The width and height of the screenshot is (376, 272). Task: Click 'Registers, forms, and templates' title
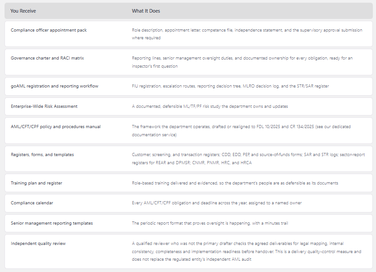[42, 155]
